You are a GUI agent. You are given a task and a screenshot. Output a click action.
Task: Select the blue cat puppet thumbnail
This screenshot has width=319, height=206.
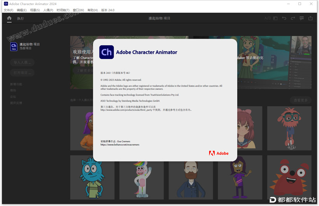click(x=92, y=177)
